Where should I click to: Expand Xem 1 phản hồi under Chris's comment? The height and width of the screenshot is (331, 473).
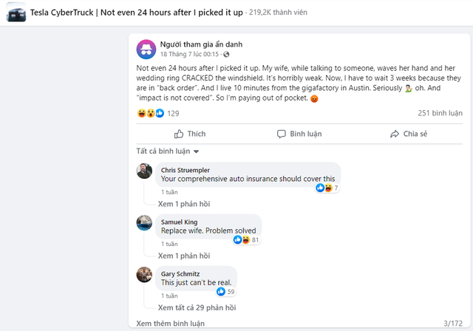186,203
